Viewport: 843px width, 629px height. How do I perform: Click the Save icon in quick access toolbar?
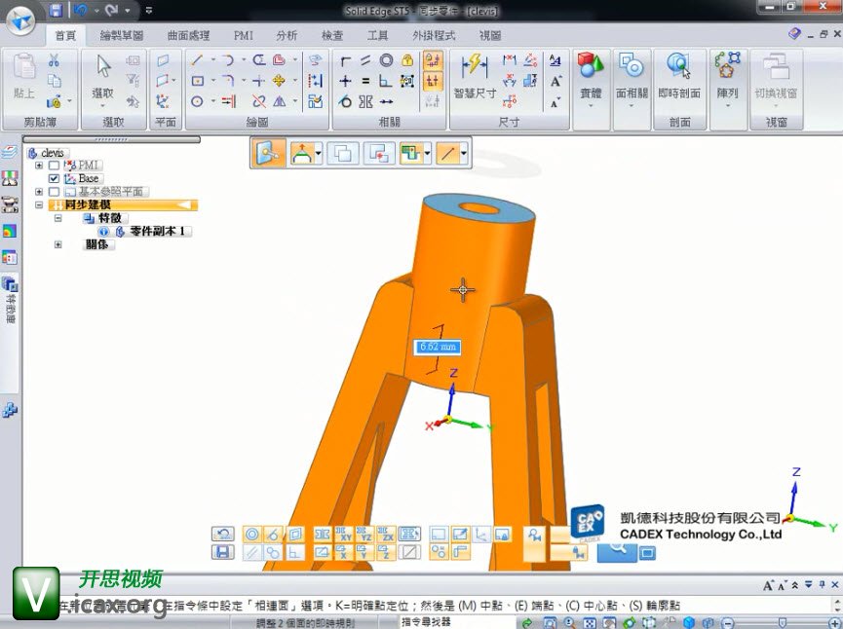(x=56, y=11)
